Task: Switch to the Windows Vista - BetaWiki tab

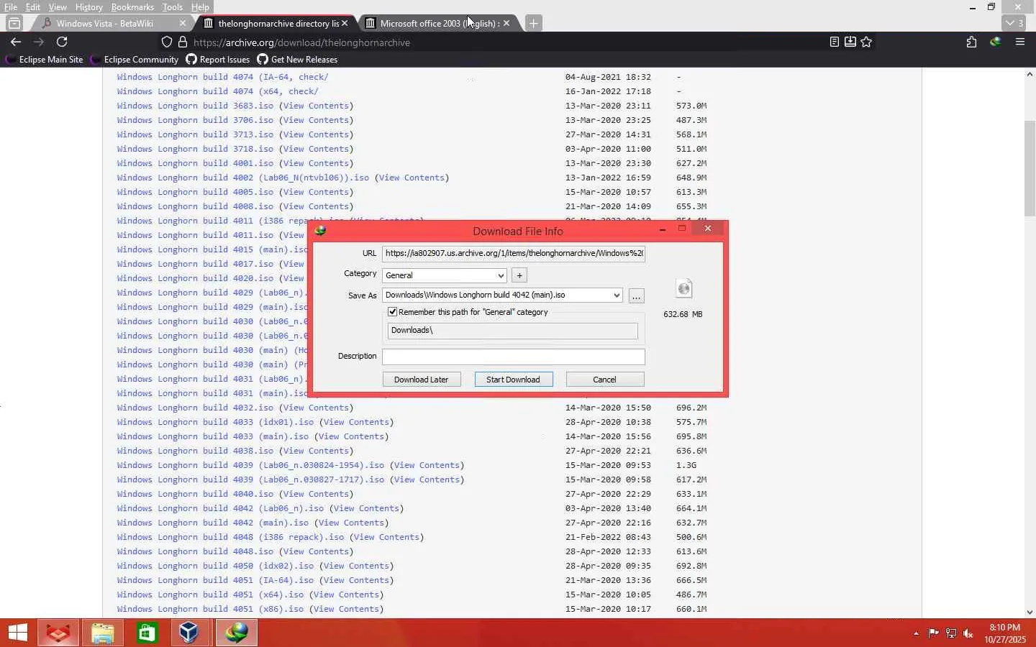Action: coord(105,23)
